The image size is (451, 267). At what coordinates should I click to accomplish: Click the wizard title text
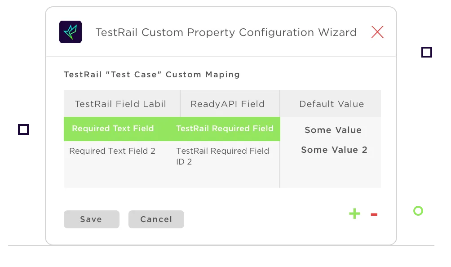[x=226, y=32]
